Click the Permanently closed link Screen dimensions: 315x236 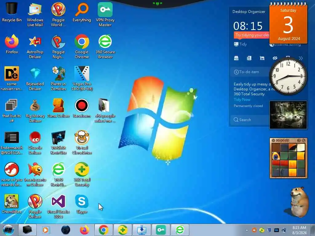[248, 106]
